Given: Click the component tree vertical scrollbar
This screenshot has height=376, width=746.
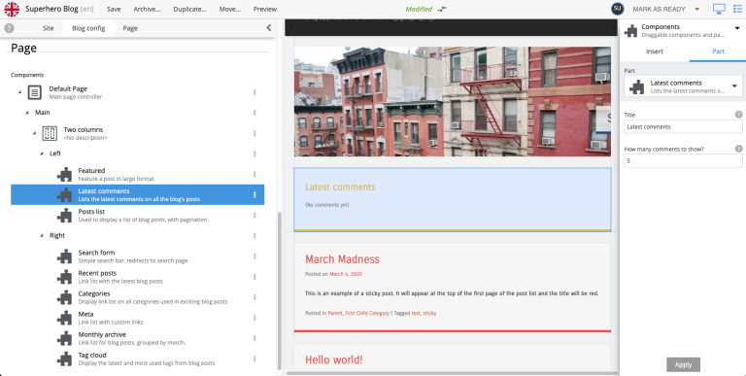Looking at the screenshot, I should 280,291.
